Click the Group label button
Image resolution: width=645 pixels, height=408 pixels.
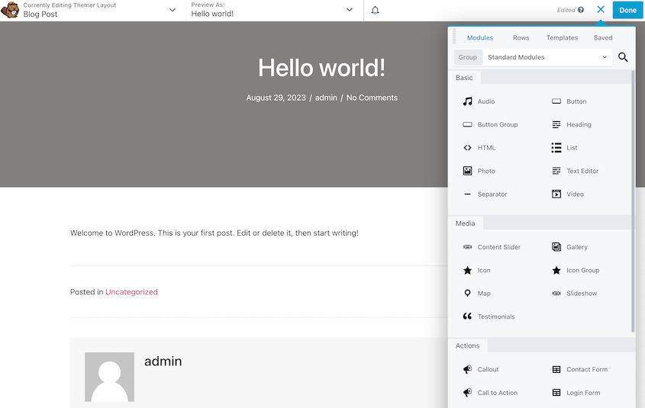(468, 57)
